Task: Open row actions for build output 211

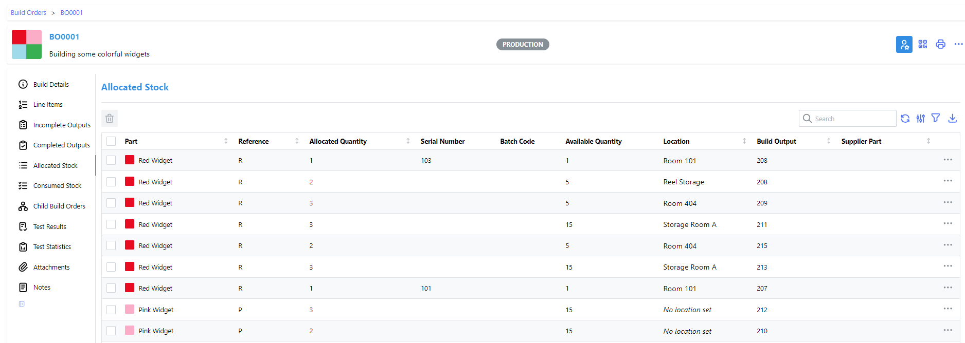Action: (x=948, y=223)
